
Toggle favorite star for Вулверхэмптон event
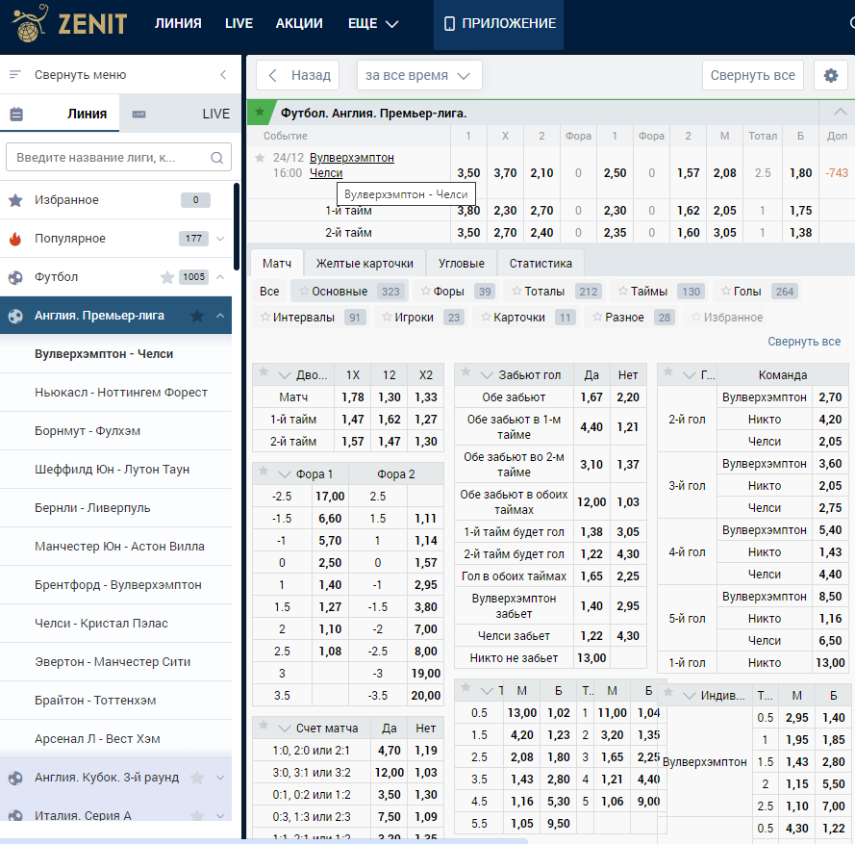click(260, 158)
